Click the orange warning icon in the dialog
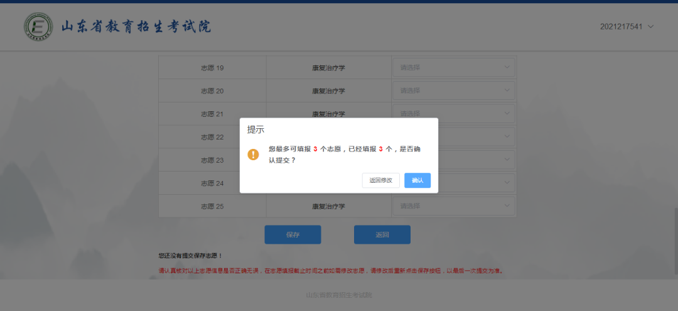The width and height of the screenshot is (678, 311). (x=253, y=155)
